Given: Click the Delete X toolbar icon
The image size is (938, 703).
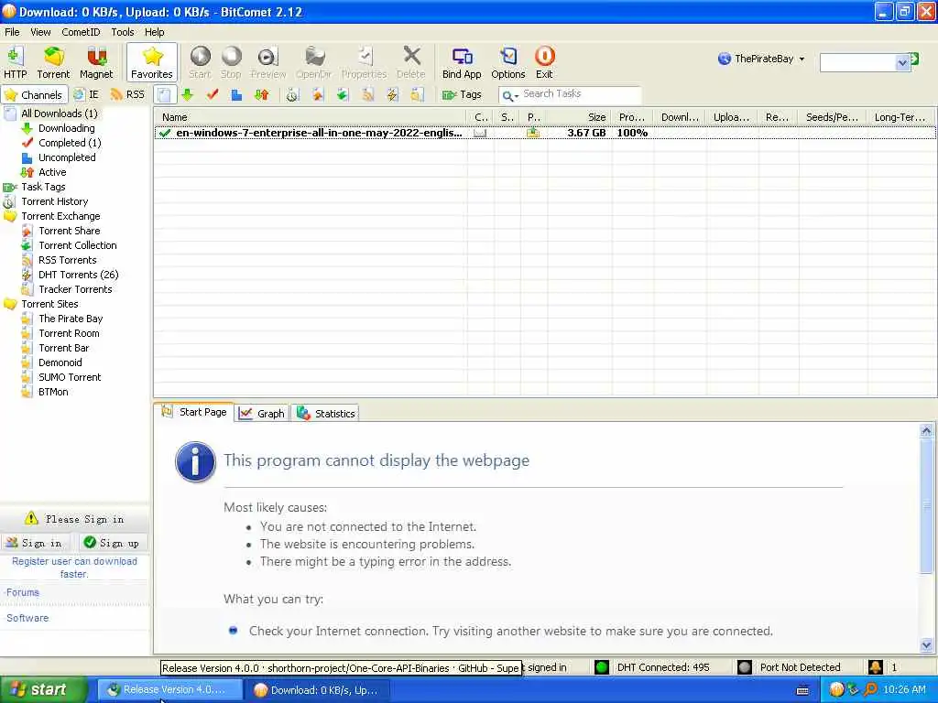Looking at the screenshot, I should point(411,62).
